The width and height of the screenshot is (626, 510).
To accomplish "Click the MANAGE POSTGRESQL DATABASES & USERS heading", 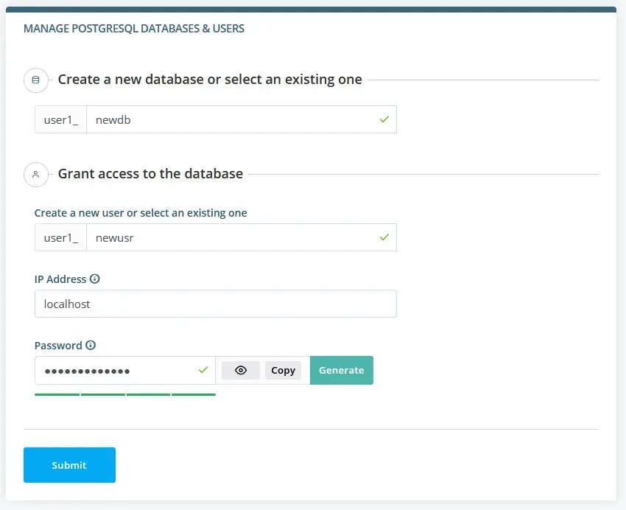I will [135, 28].
